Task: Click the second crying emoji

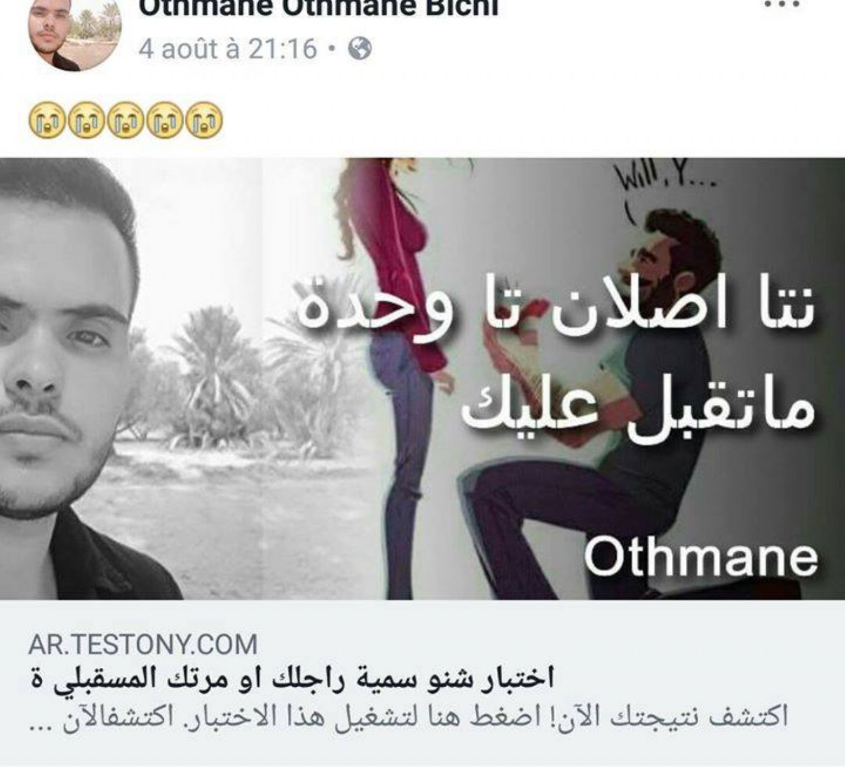Action: click(x=86, y=120)
